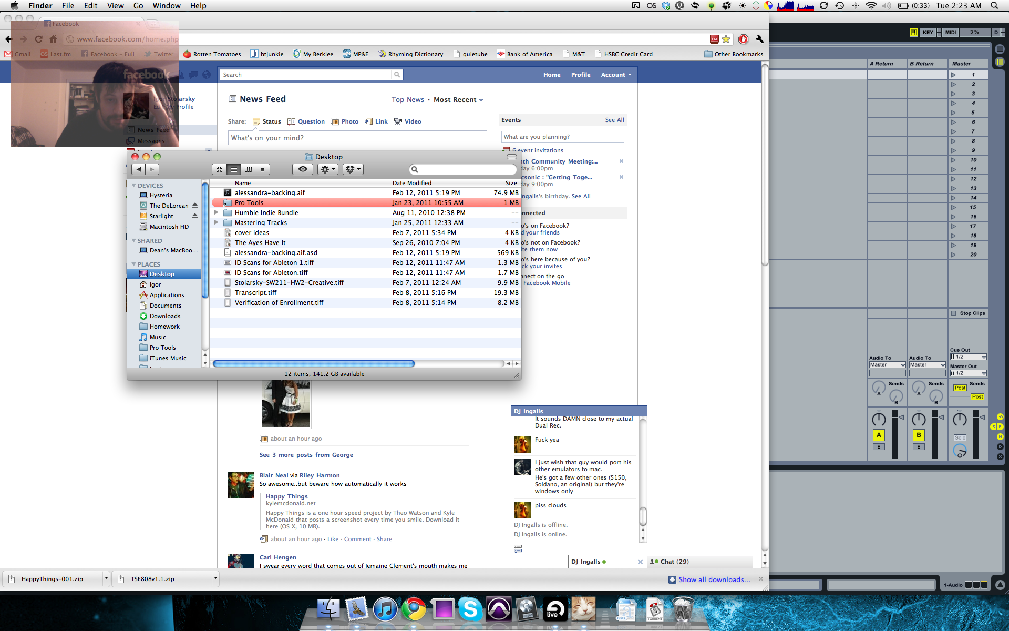Launch Skype from the Dock

click(x=470, y=609)
